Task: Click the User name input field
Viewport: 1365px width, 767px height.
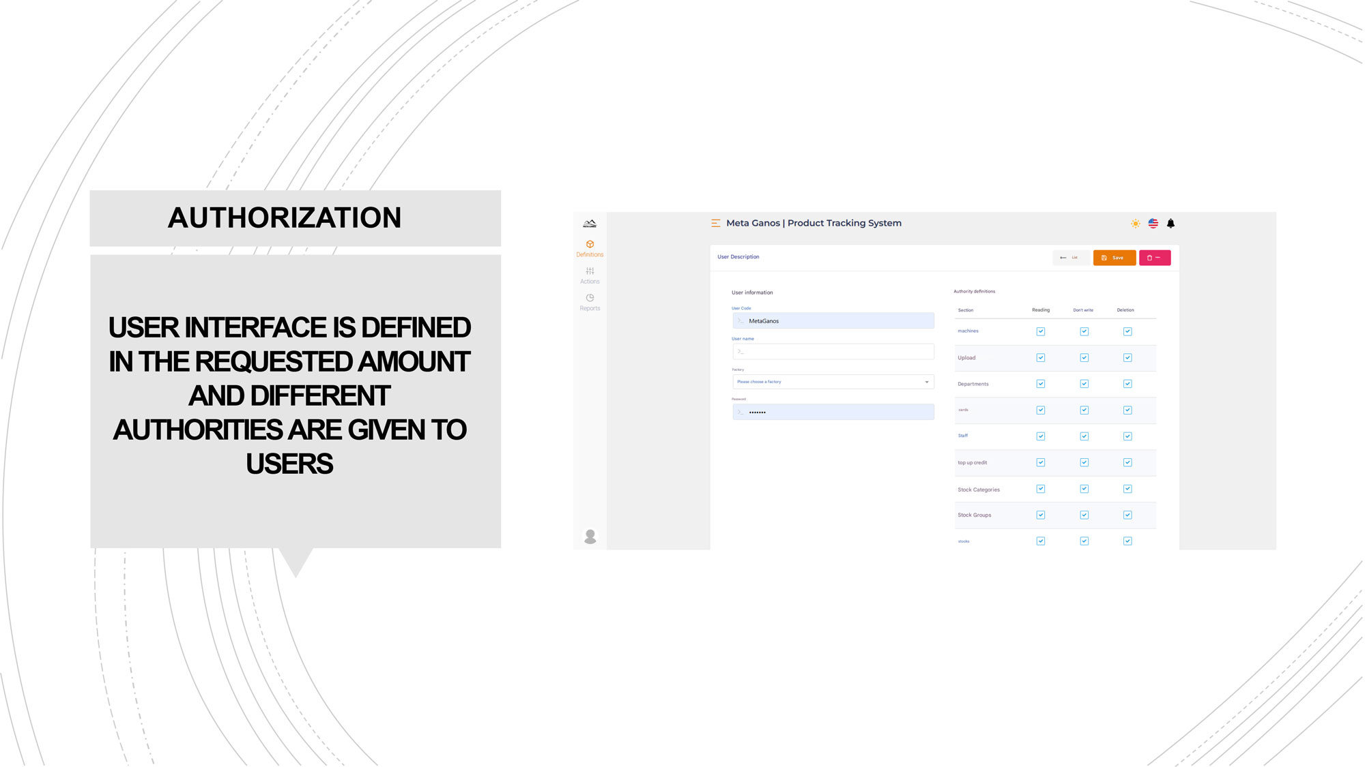Action: coord(833,351)
